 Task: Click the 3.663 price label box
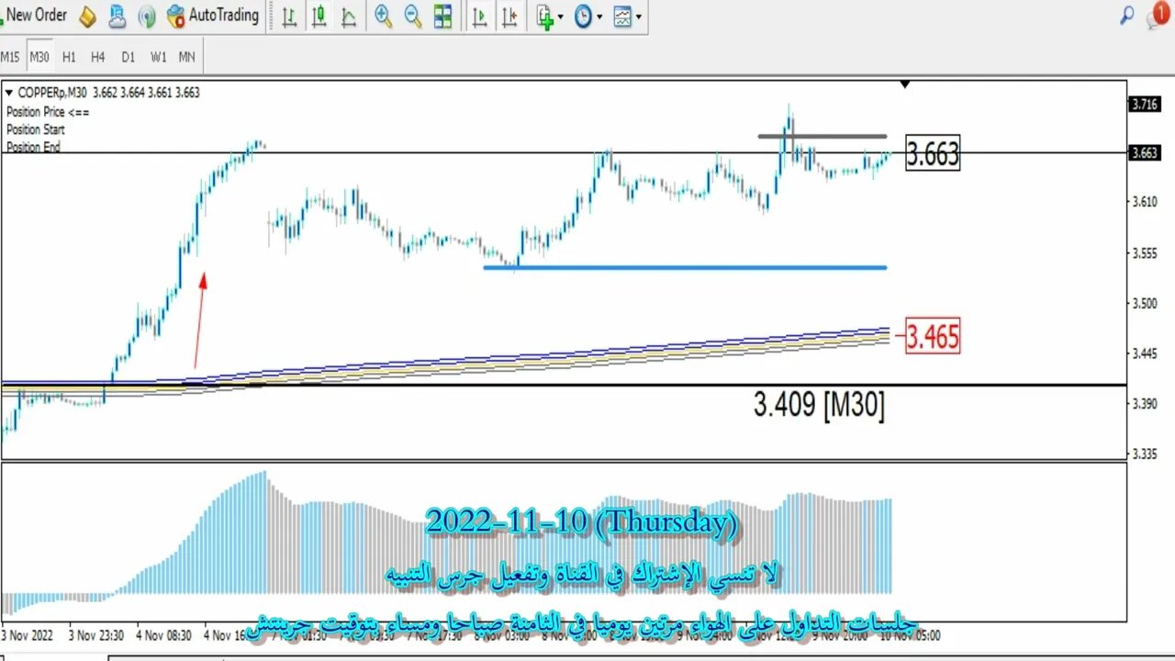933,153
